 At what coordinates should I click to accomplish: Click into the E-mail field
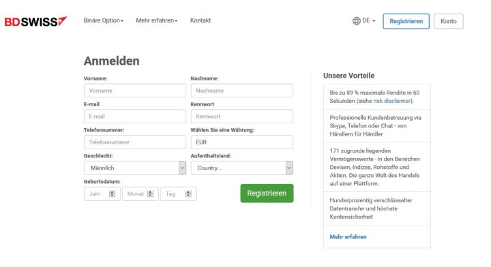(x=135, y=116)
